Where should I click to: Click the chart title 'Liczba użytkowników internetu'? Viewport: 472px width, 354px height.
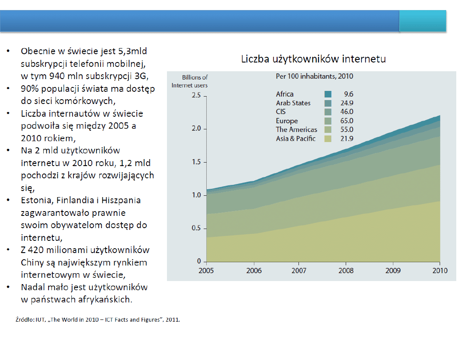[313, 59]
